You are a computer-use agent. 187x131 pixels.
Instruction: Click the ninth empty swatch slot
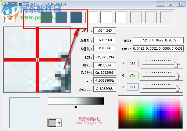pyautogui.click(x=151, y=17)
